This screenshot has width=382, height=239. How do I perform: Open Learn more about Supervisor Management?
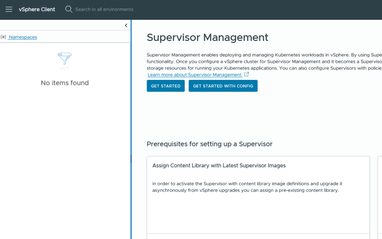[194, 75]
